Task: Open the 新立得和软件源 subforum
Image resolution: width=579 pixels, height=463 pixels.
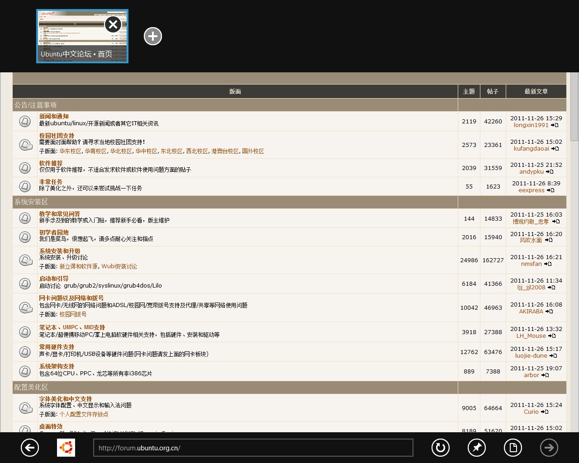Action: click(78, 267)
